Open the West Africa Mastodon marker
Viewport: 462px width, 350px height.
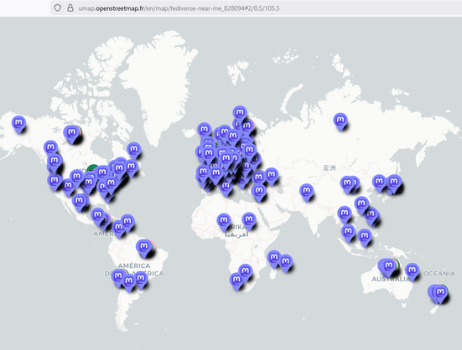[224, 223]
